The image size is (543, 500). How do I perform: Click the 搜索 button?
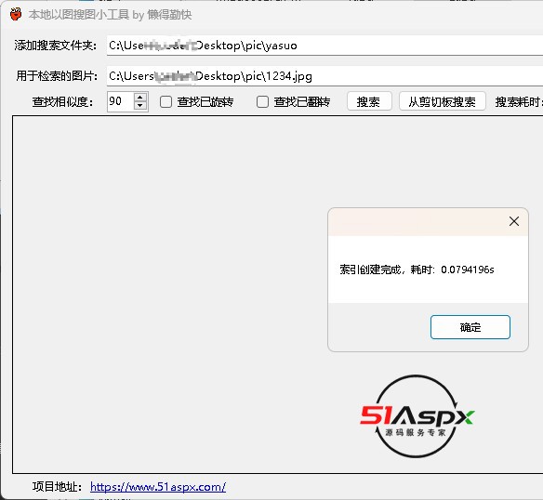[369, 101]
